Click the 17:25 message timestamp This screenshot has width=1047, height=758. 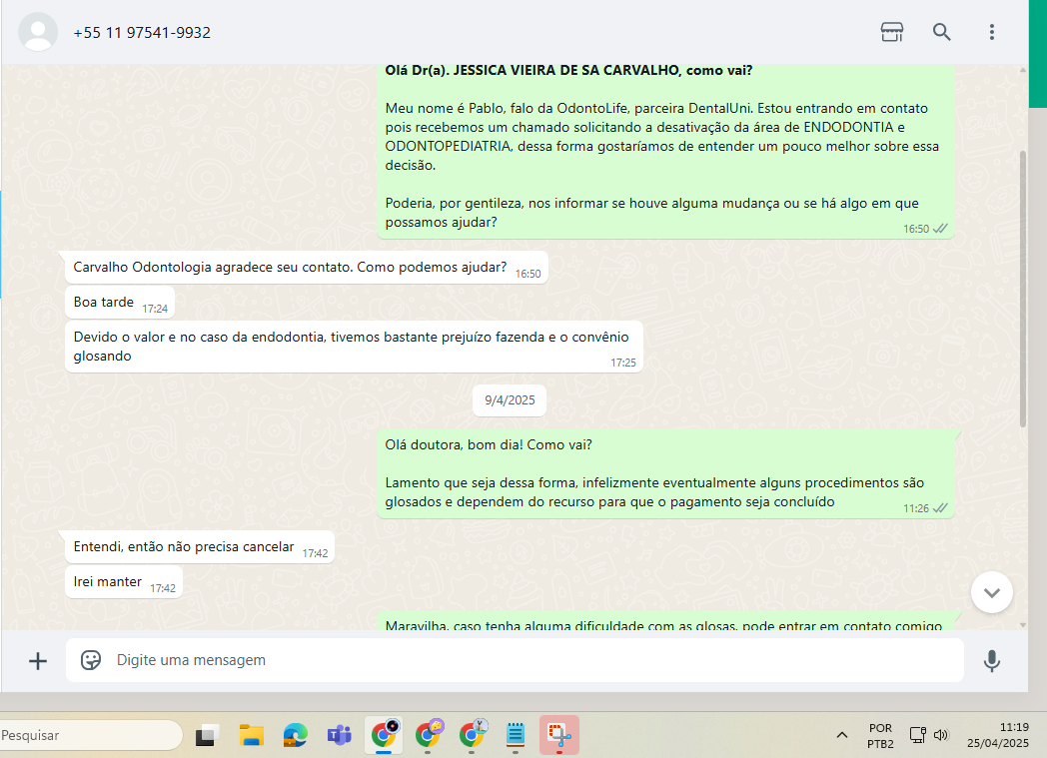coord(623,363)
